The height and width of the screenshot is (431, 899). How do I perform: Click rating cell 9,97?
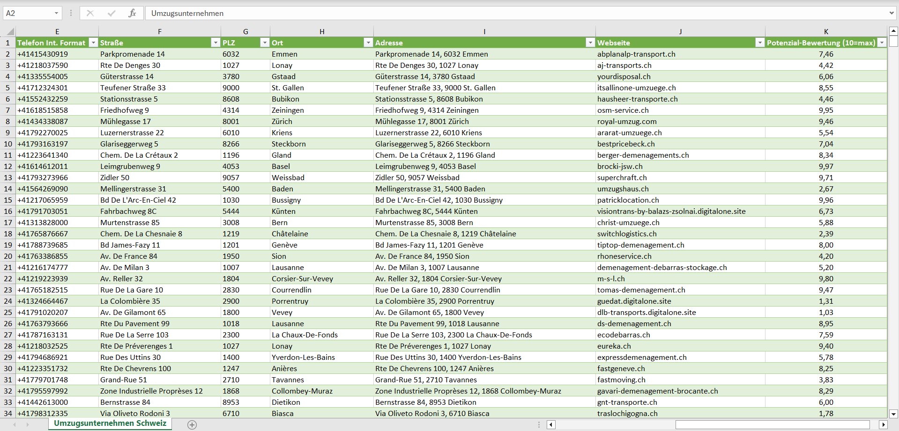[x=826, y=166]
